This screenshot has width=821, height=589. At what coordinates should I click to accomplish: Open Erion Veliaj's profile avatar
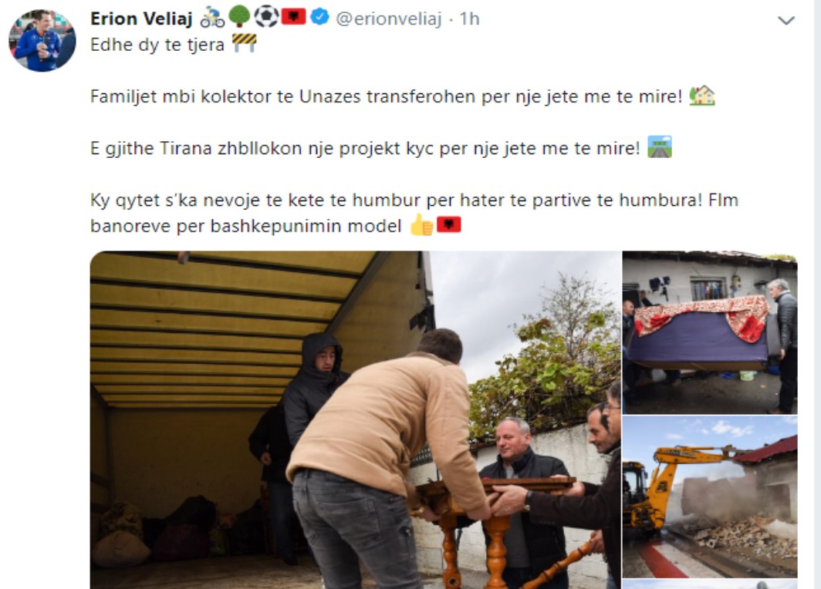[42, 40]
